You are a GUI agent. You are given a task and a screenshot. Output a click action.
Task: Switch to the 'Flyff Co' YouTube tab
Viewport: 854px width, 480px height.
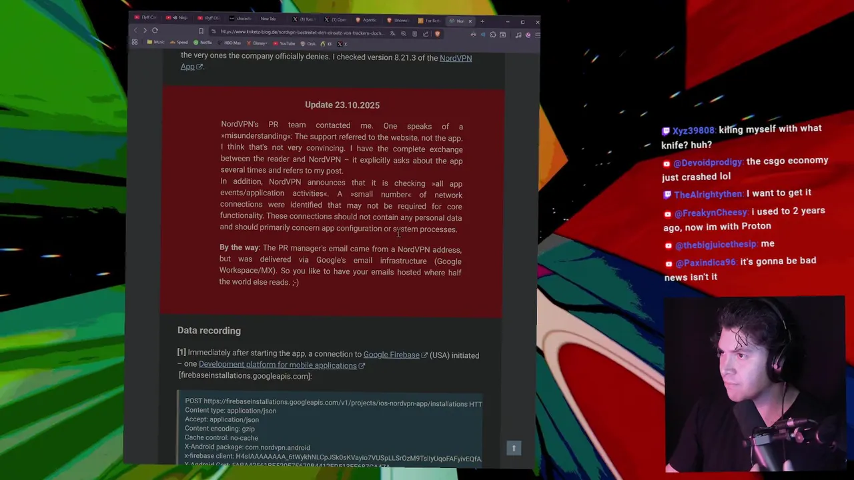[145, 17]
